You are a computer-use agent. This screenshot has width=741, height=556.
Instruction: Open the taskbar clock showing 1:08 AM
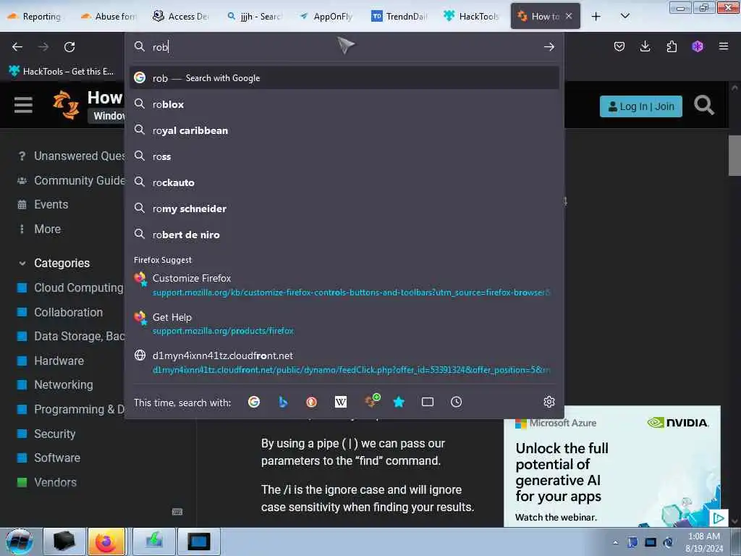(704, 542)
